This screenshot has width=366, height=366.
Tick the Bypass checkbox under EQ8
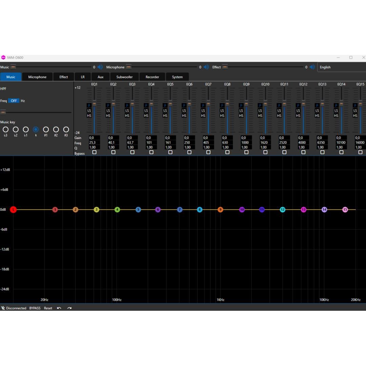227,152
